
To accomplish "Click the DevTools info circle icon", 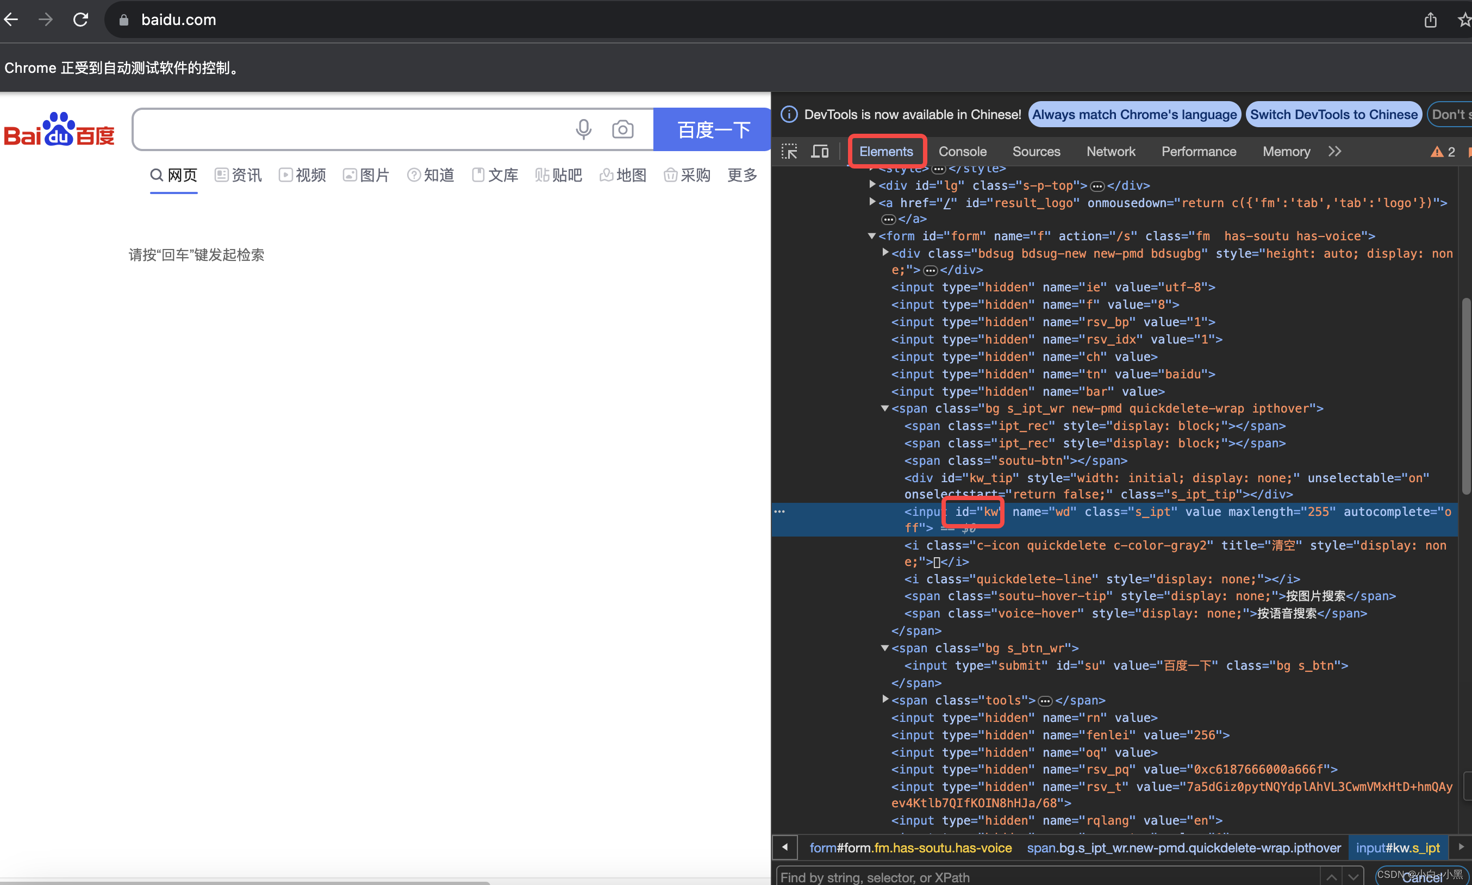I will (789, 115).
